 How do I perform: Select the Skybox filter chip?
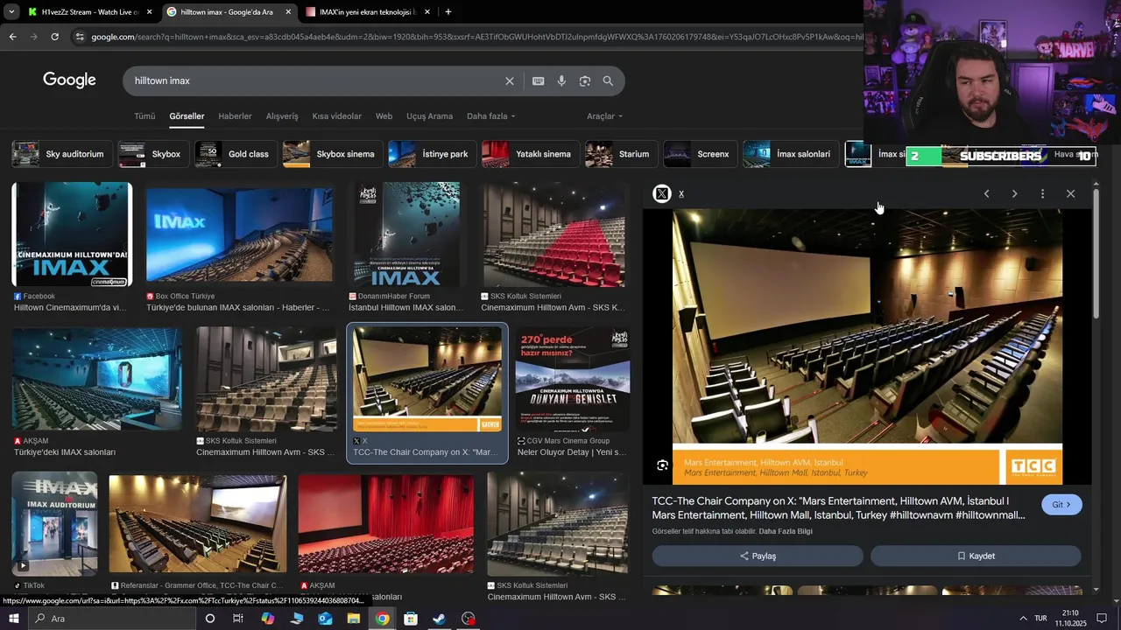pyautogui.click(x=153, y=154)
